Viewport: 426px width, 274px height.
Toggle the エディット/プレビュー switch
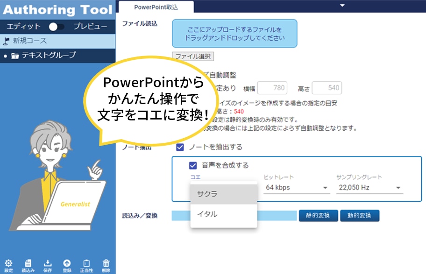(57, 27)
